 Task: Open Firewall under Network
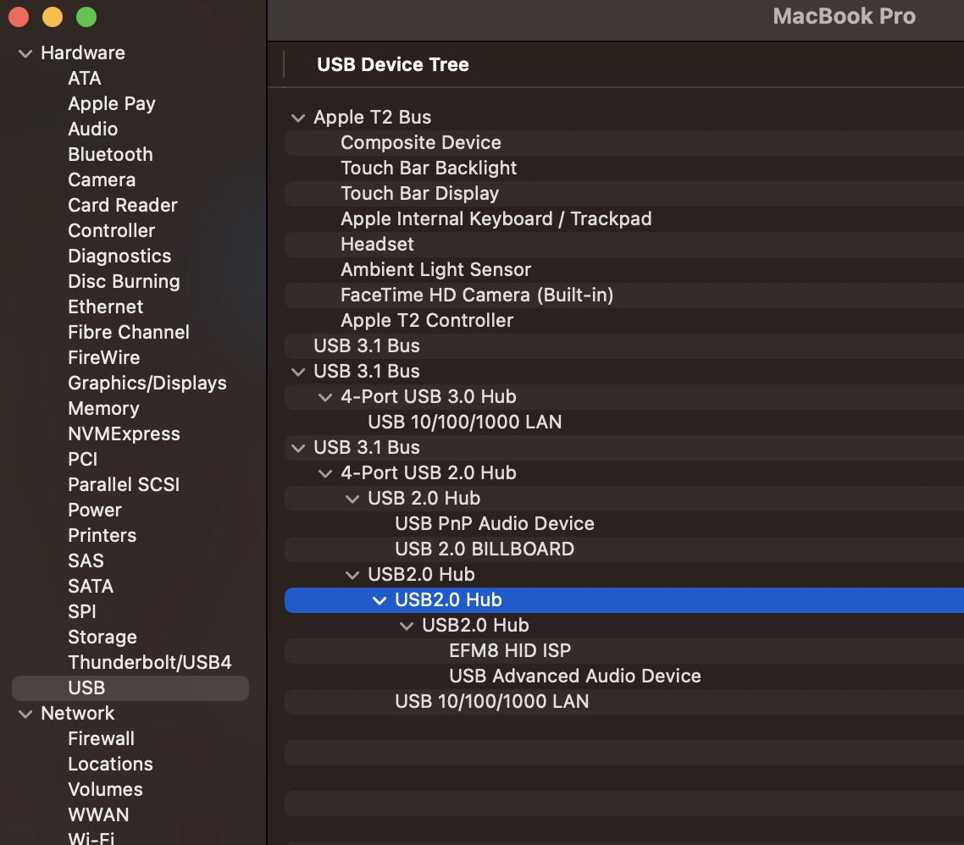pos(101,738)
